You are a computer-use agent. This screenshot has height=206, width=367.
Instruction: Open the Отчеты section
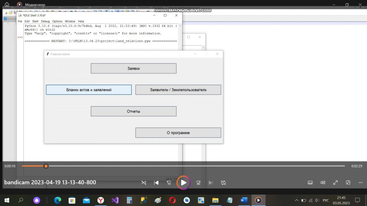click(133, 111)
